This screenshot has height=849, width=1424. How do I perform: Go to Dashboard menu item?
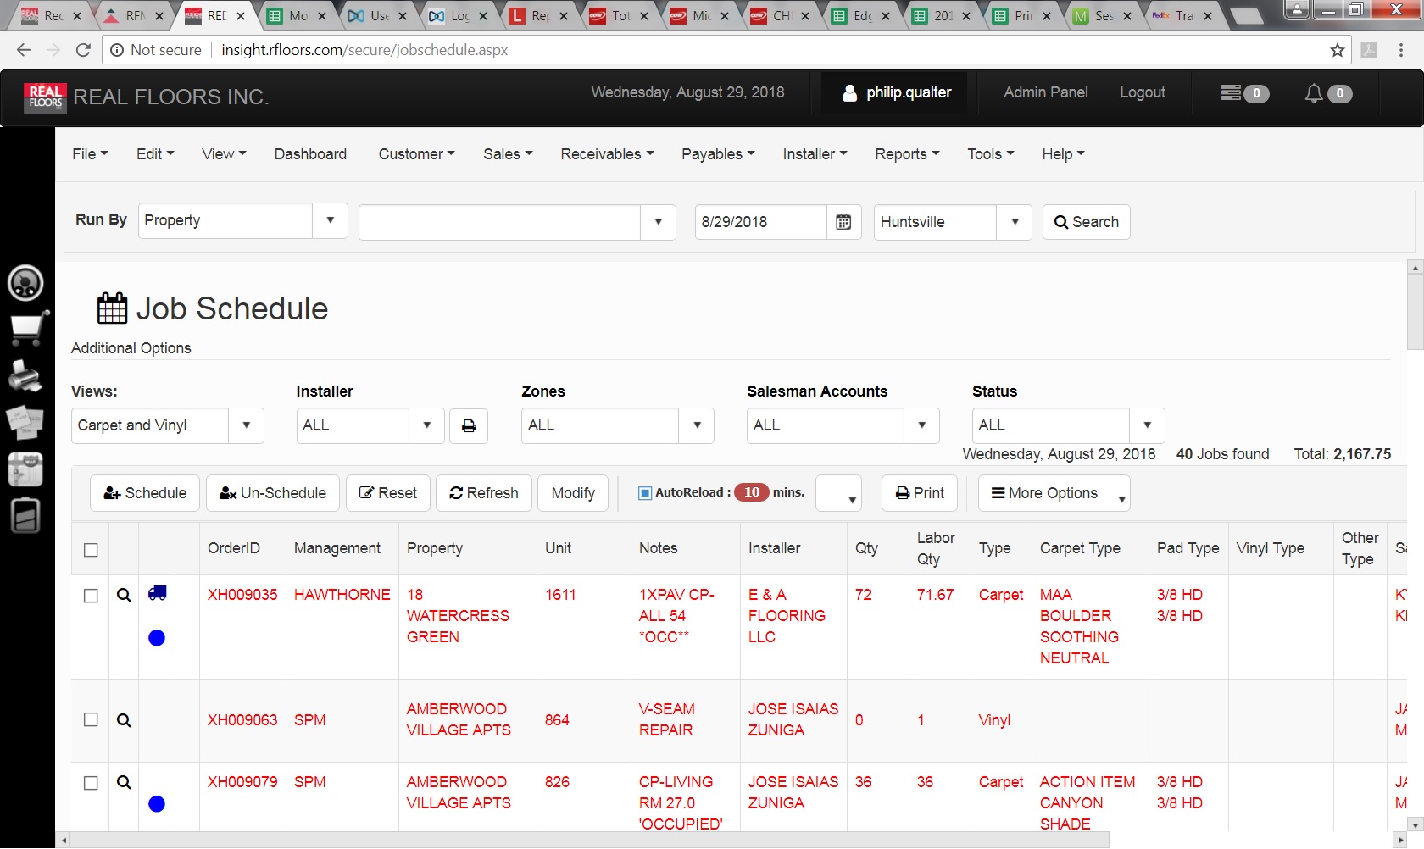[310, 154]
